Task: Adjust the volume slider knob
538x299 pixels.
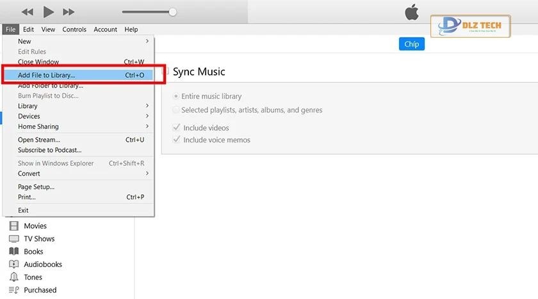Action: pos(172,11)
